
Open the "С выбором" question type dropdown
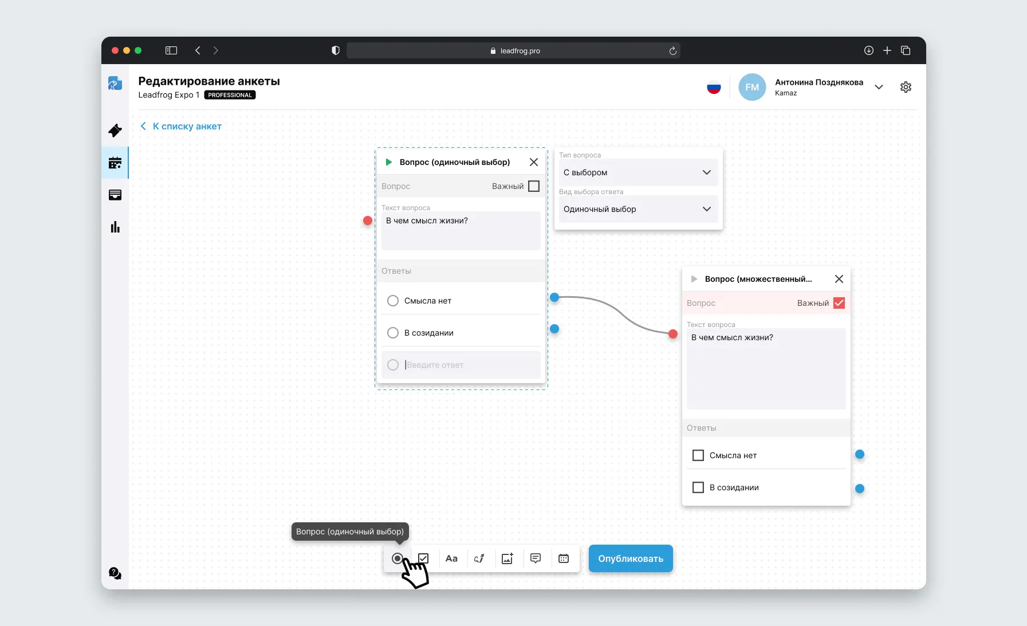(638, 172)
